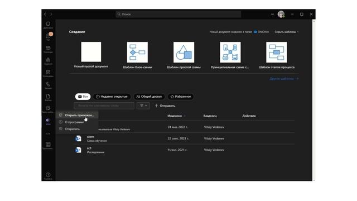Screen dimensions: 357x201
Task: Open the Activity bell in the sidebar
Action: [x=48, y=25]
